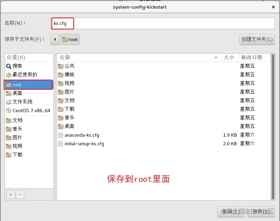Select the 视频 bookmark in the sidebar

click(29, 146)
